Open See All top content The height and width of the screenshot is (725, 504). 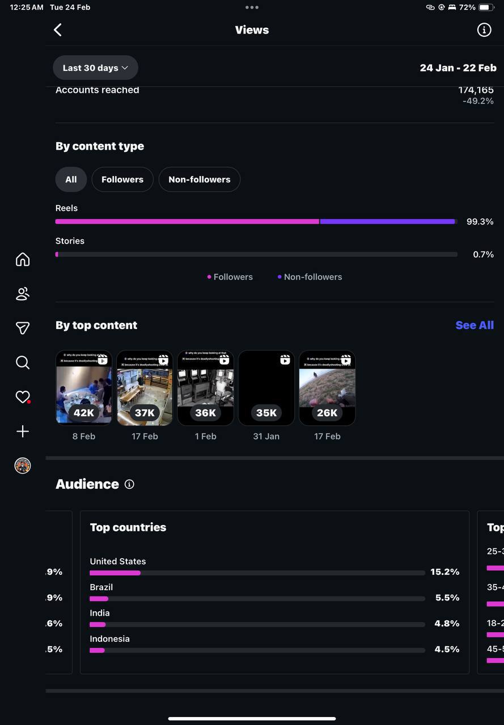click(475, 325)
